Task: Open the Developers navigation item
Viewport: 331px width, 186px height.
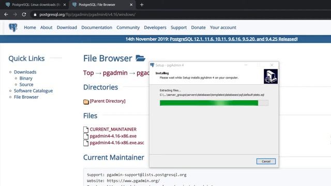Action: (x=155, y=27)
